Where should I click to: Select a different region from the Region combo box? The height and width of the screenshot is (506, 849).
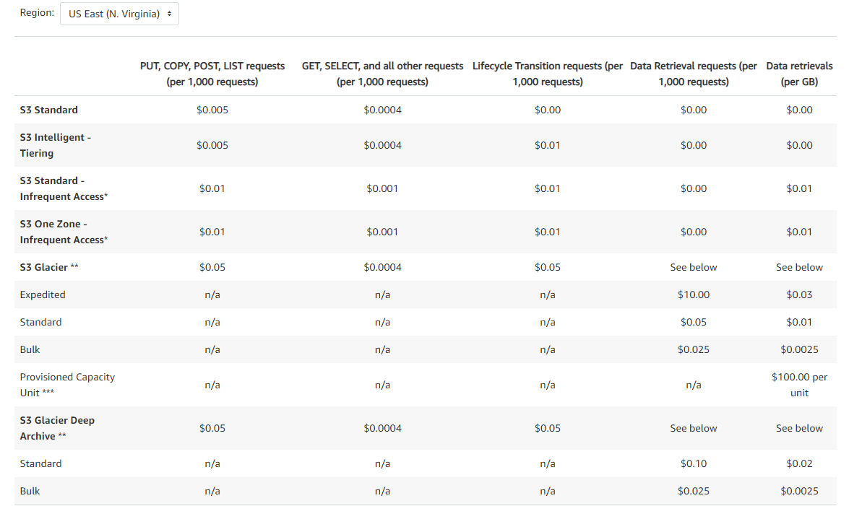point(118,13)
